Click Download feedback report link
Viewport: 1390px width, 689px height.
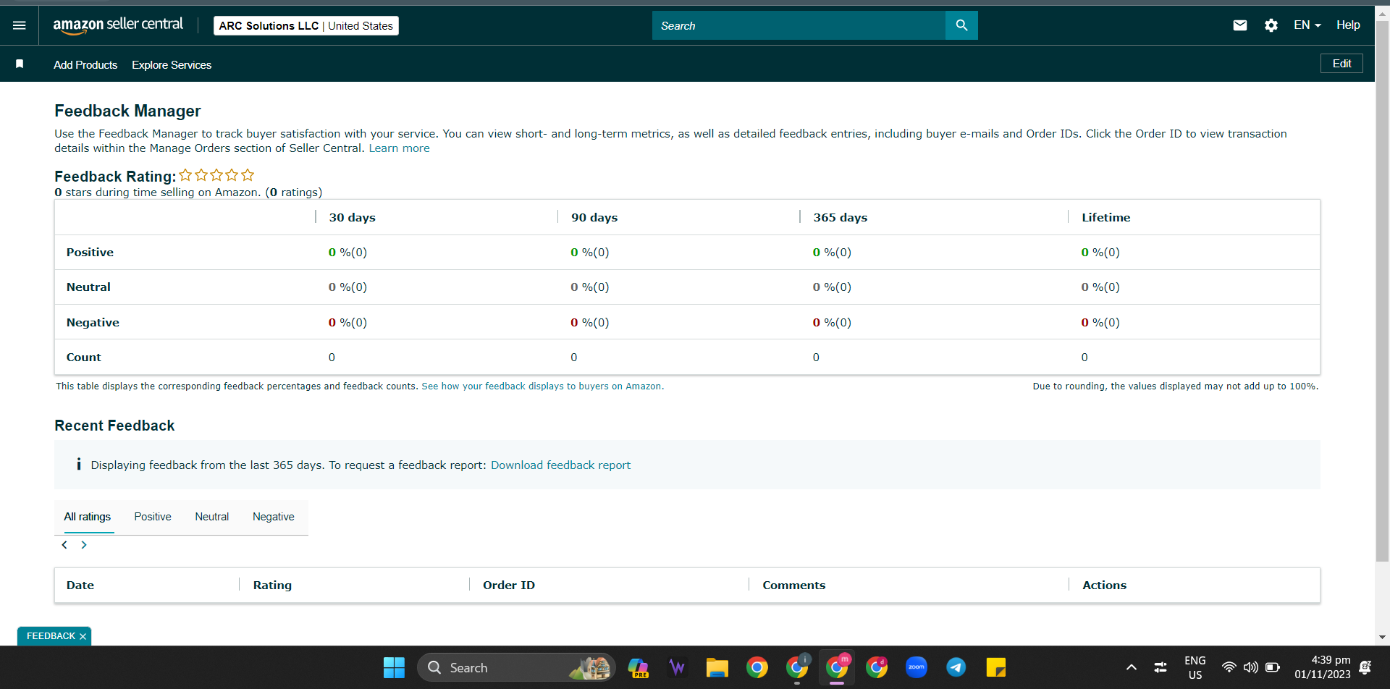tap(561, 465)
